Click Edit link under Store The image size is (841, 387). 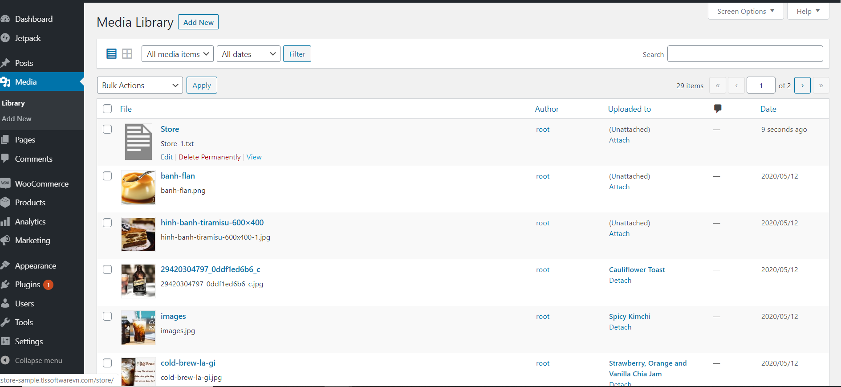(167, 157)
